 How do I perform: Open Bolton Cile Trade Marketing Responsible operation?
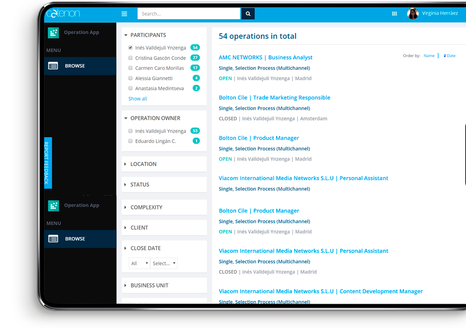[x=274, y=97]
